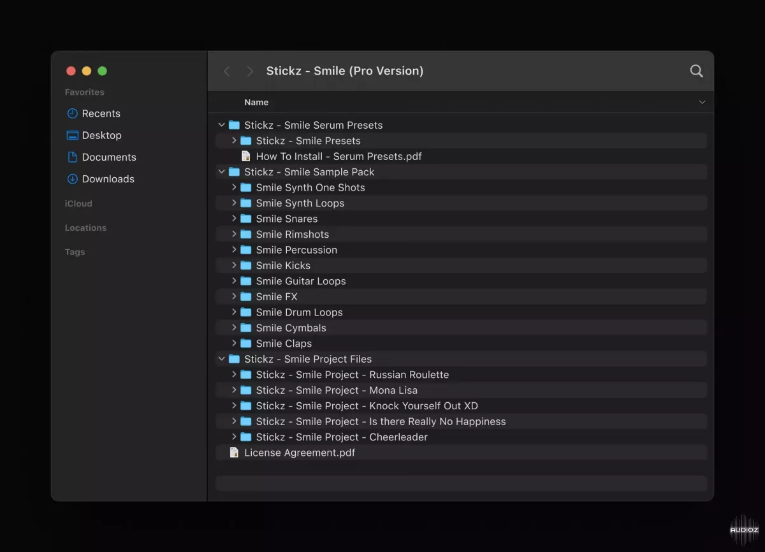Expand the Stickz - Smile Presets folder
This screenshot has width=765, height=552.
coord(234,141)
